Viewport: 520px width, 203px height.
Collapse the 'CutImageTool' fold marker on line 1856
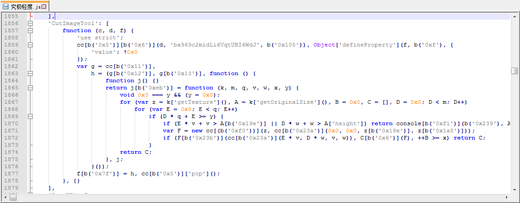point(30,23)
